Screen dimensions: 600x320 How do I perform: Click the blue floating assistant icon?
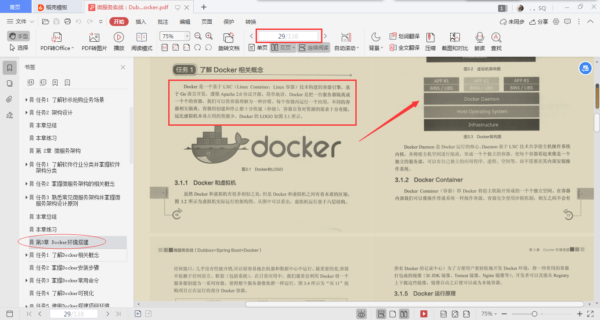click(x=585, y=68)
